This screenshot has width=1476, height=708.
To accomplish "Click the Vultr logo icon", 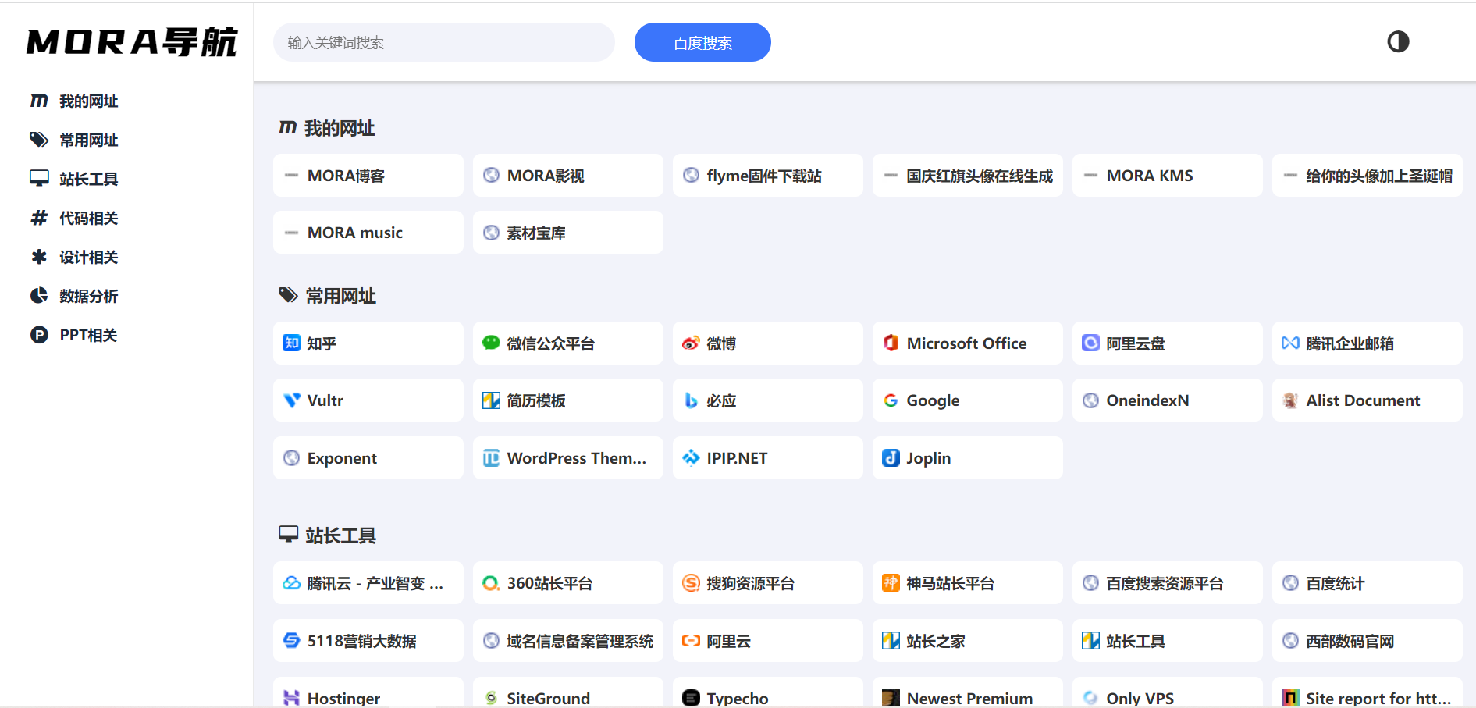I will click(x=291, y=400).
